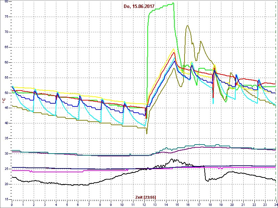
Task: Click hour 8 on the time axis
Action: [x=100, y=205]
